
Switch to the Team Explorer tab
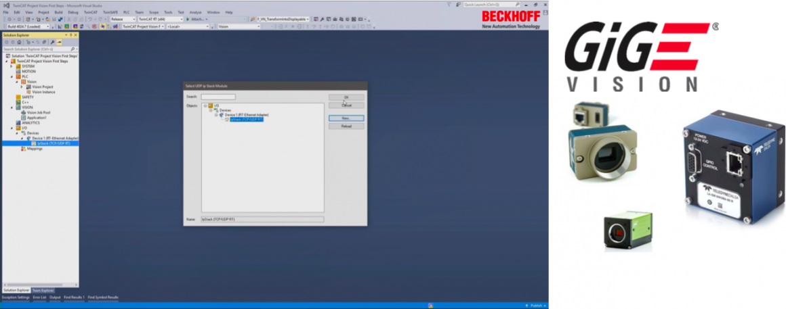coord(43,290)
